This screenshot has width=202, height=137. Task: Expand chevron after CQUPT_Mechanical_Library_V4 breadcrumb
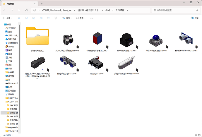74,10
